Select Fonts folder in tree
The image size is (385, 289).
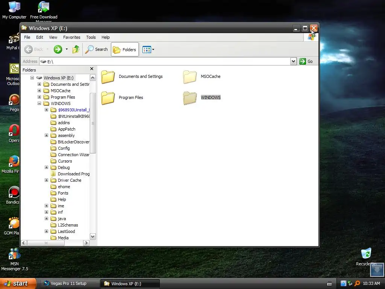click(x=59, y=193)
